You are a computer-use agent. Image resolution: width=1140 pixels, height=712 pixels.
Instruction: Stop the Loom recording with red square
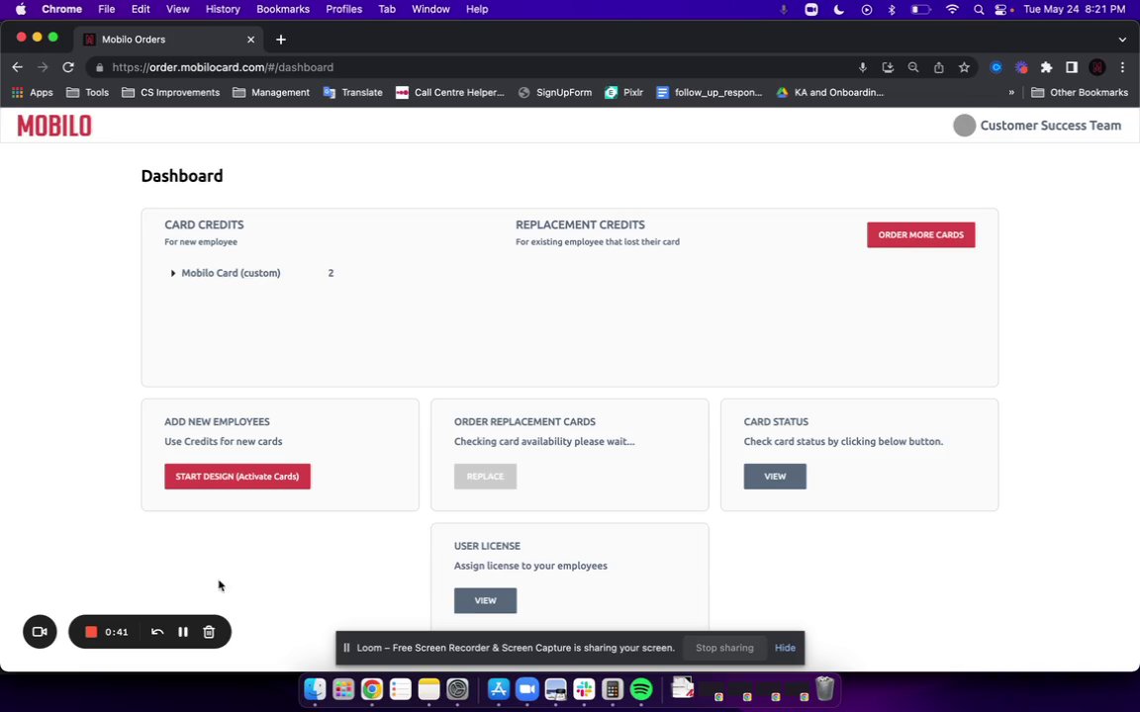click(91, 632)
